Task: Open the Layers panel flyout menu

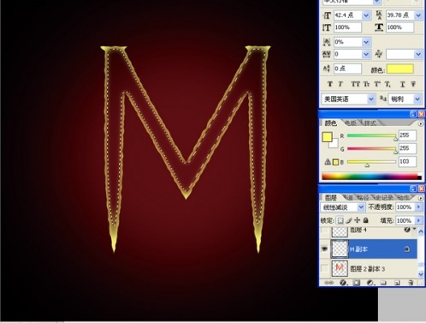Action: (421, 198)
